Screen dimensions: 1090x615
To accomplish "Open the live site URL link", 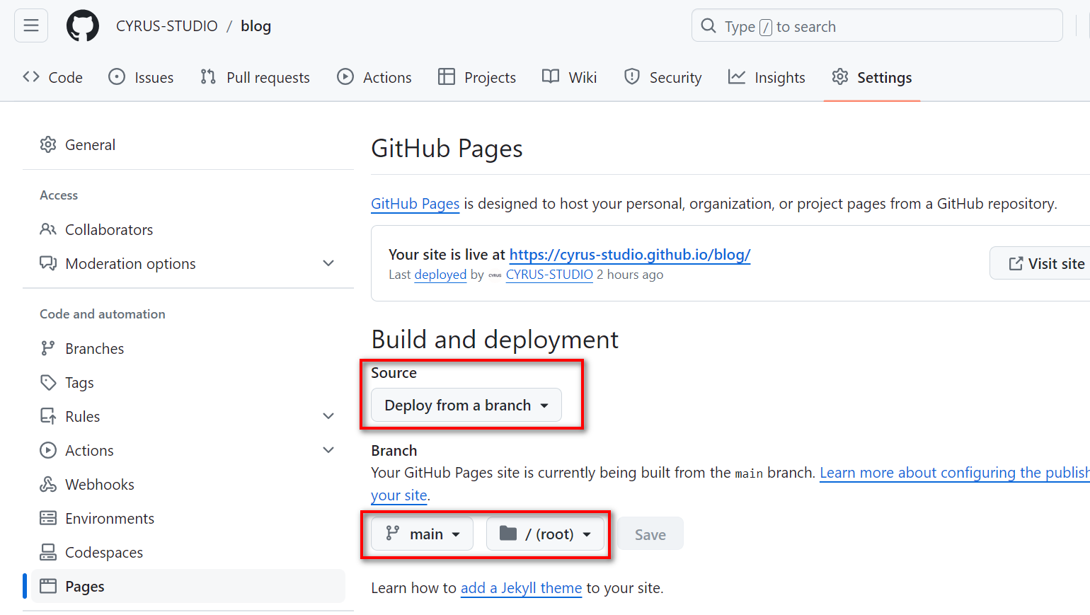I will [x=630, y=255].
